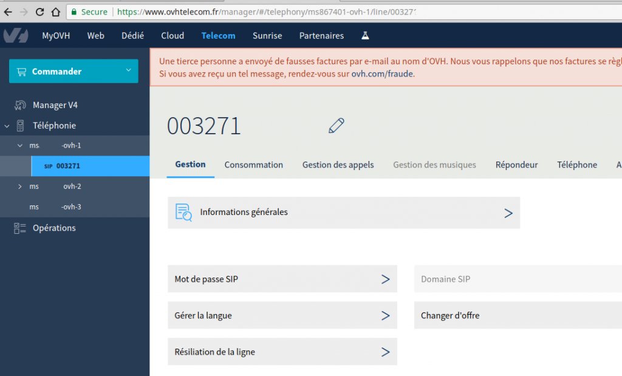Click the shopping cart icon on Commander
Screen dimensions: 622x376
click(23, 71)
